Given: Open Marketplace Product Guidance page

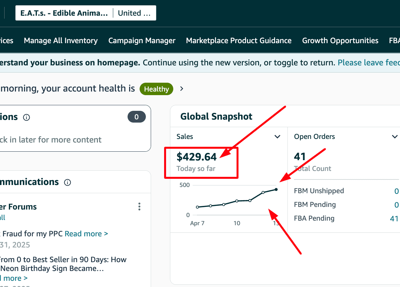Looking at the screenshot, I should tap(238, 41).
